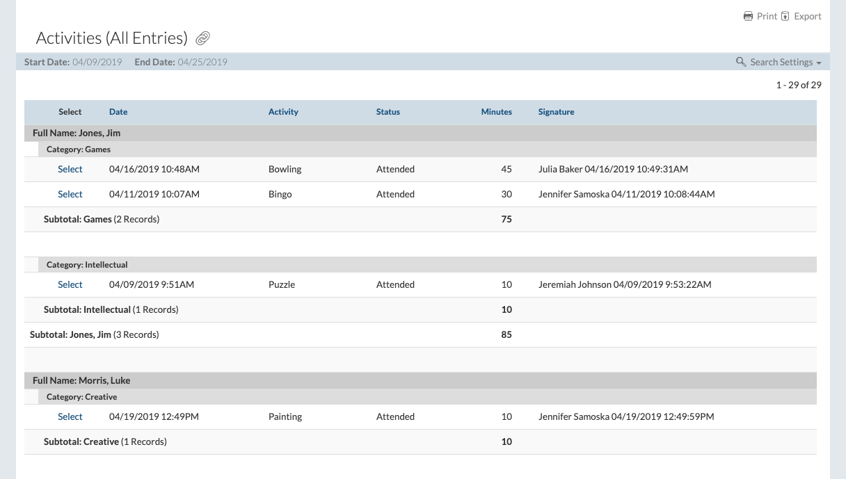Select the Bowling activity entry
846x479 pixels.
pyautogui.click(x=70, y=170)
